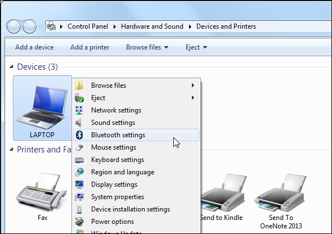This screenshot has width=332, height=234.
Task: Click the Sound settings speaker icon
Action: coord(79,123)
